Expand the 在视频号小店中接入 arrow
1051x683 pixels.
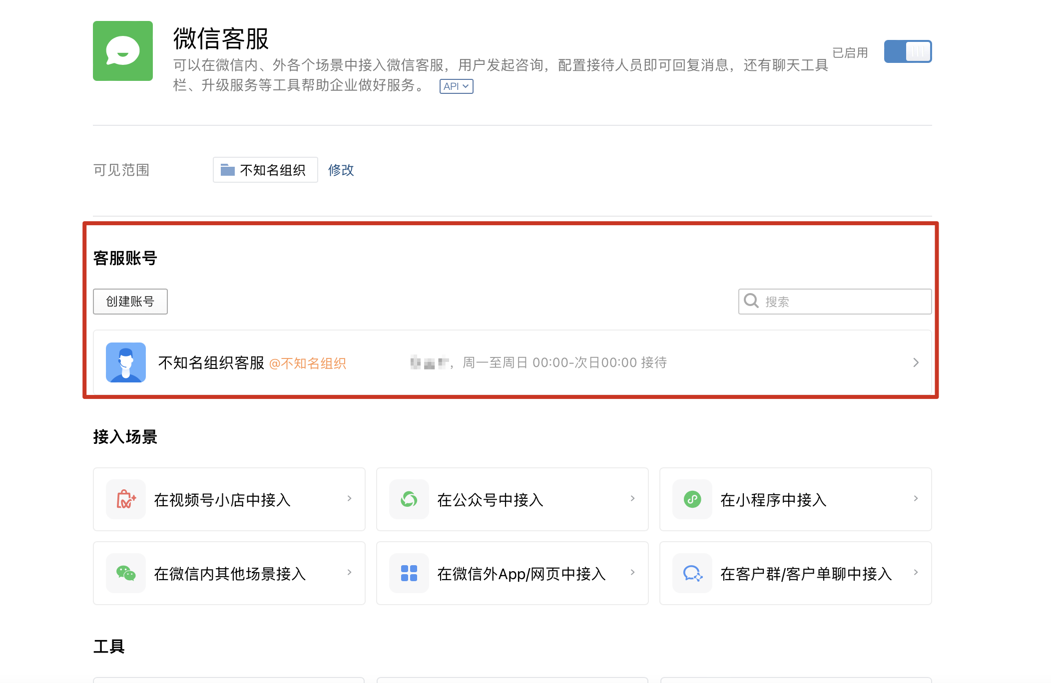[x=349, y=498]
